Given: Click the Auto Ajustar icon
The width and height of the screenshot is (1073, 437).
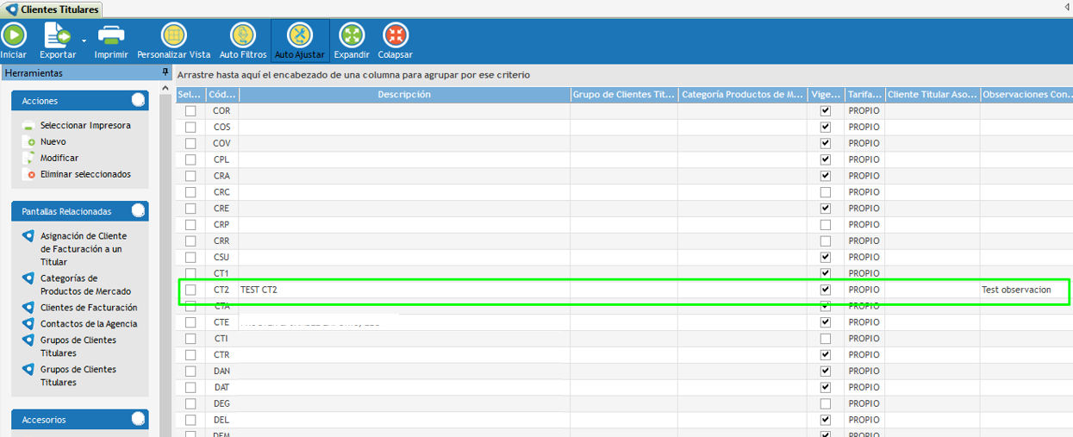Looking at the screenshot, I should [299, 35].
